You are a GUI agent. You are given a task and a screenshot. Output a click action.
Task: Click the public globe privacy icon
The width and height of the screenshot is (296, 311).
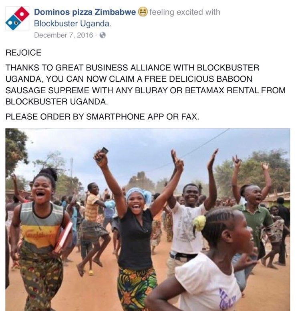point(103,35)
